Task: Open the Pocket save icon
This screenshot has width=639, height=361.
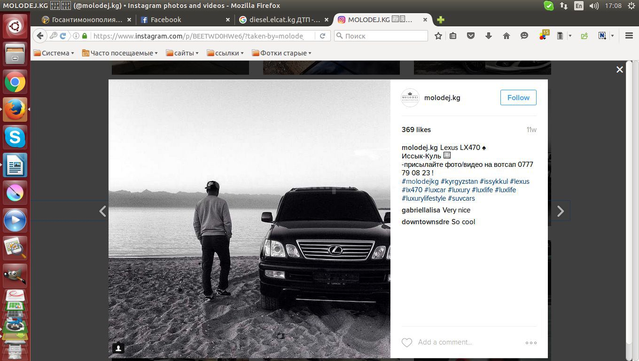Action: [470, 36]
